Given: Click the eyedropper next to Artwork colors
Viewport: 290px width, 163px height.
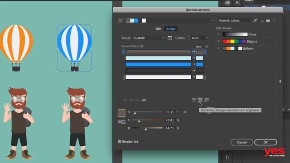Looking at the screenshot, I should (255, 20).
